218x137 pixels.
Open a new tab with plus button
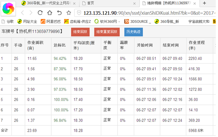click(204, 3)
